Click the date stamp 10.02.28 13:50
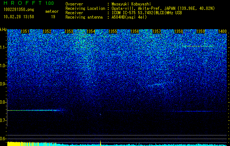230x146 pixels. click(19, 17)
